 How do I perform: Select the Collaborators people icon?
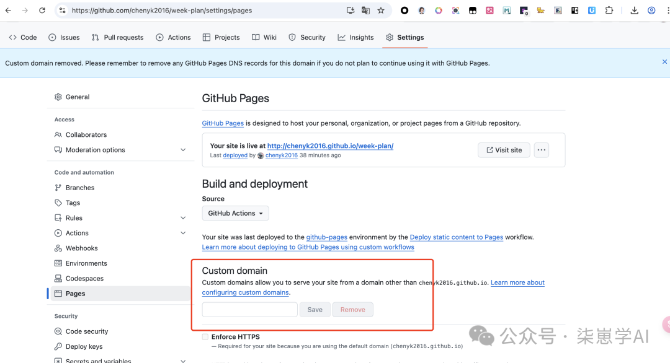[x=58, y=134]
